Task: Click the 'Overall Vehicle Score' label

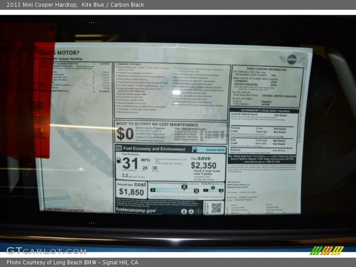Action: point(244,114)
